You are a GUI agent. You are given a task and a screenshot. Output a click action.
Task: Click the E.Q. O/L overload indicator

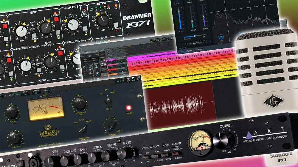(x=84, y=12)
